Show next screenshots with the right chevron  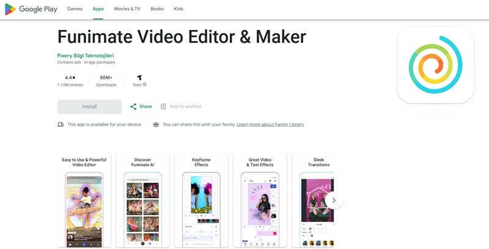click(x=334, y=200)
